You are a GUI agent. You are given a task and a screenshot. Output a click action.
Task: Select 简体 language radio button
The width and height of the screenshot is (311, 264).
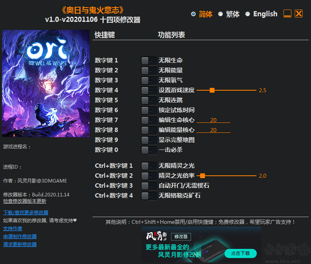click(x=193, y=14)
